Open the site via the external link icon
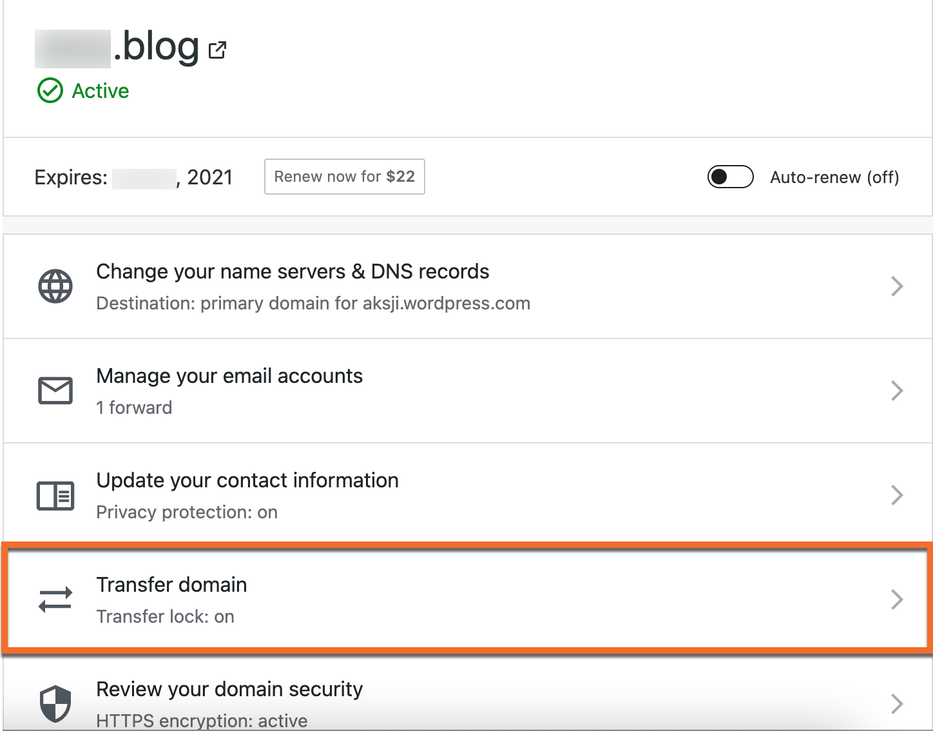The height and width of the screenshot is (731, 933). [217, 48]
